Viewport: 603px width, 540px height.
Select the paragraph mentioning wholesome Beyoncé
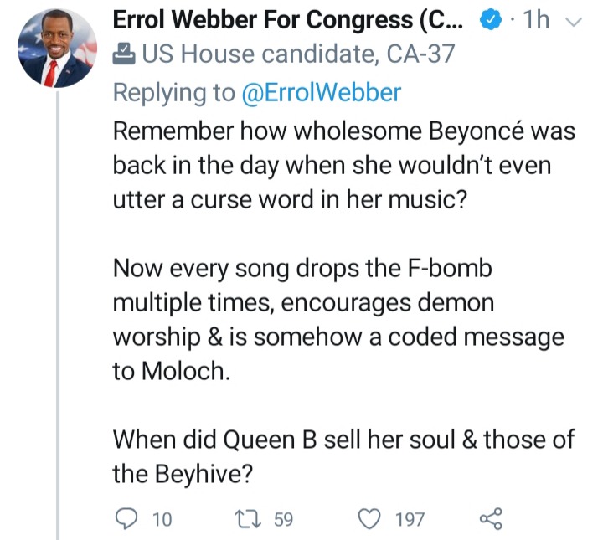tap(332, 166)
